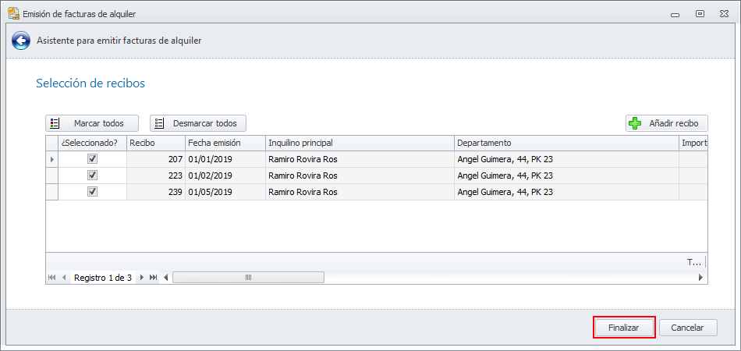
Task: Go back with the blue arrow icon
Action: (x=21, y=41)
